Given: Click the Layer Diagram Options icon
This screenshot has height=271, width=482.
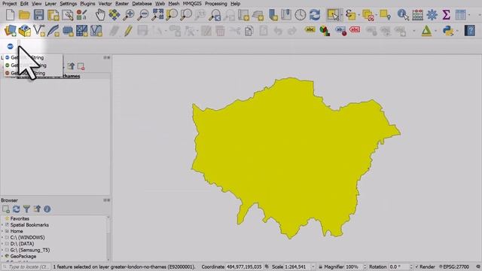Looking at the screenshot, I should 325,30.
